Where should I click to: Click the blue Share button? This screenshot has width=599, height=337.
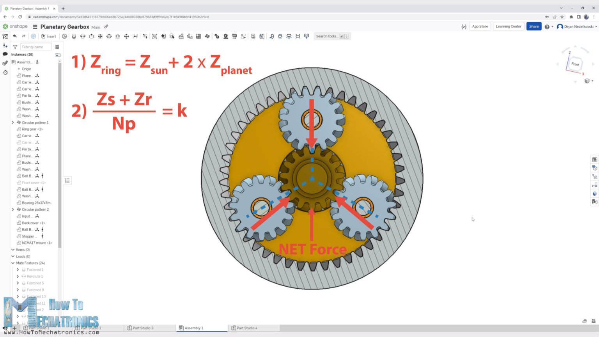click(533, 26)
